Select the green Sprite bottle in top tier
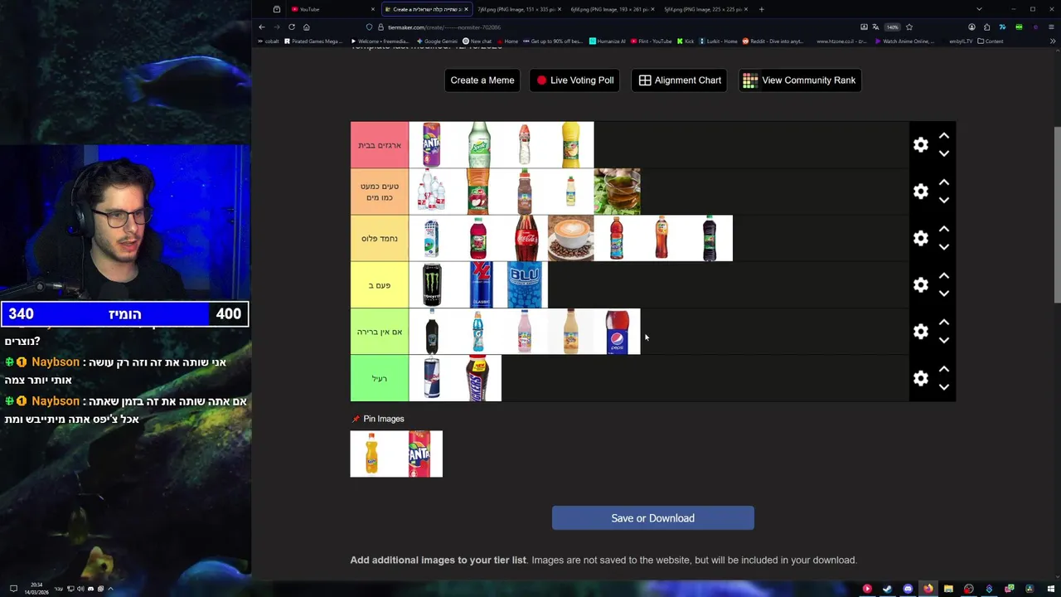Image resolution: width=1061 pixels, height=597 pixels. point(478,145)
